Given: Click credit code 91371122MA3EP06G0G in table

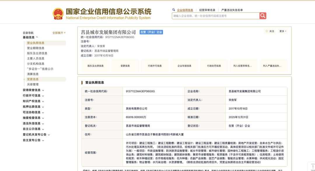Looking at the screenshot, I should pos(140,91).
